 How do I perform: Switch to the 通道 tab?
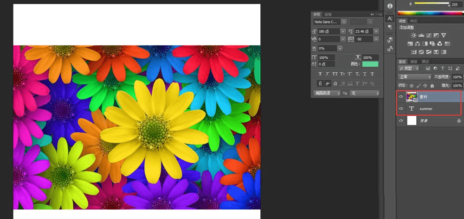pyautogui.click(x=413, y=62)
